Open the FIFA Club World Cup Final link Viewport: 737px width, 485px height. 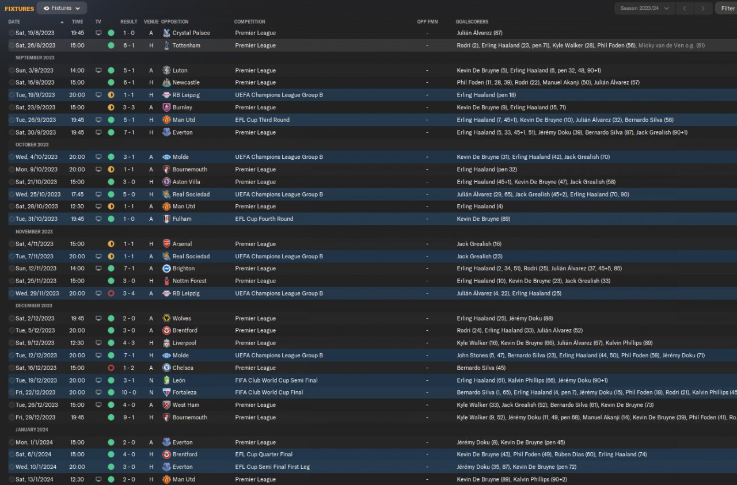[x=269, y=392]
